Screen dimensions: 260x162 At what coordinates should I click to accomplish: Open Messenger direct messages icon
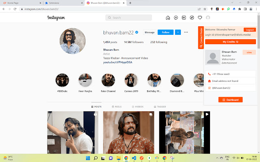[176, 17]
